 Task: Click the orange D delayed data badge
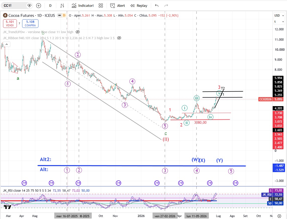[x=64, y=16]
